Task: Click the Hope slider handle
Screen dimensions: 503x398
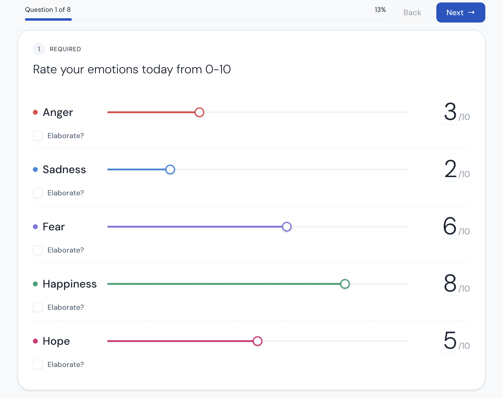Action: (258, 341)
